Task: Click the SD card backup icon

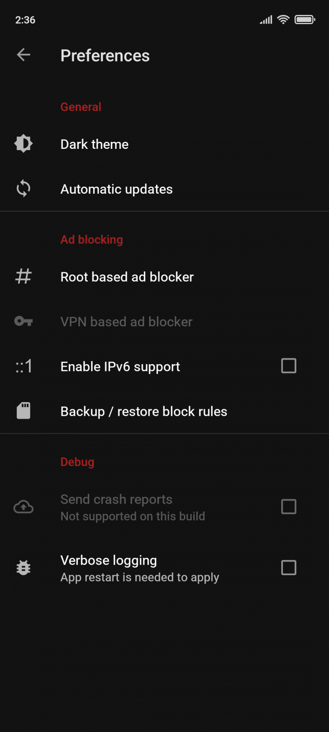Action: click(24, 411)
